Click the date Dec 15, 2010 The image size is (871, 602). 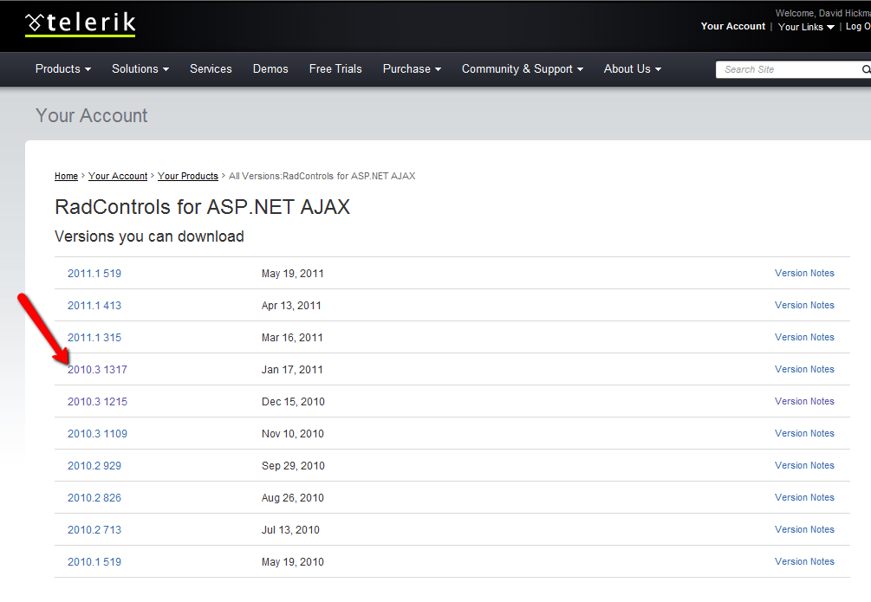[x=293, y=402]
